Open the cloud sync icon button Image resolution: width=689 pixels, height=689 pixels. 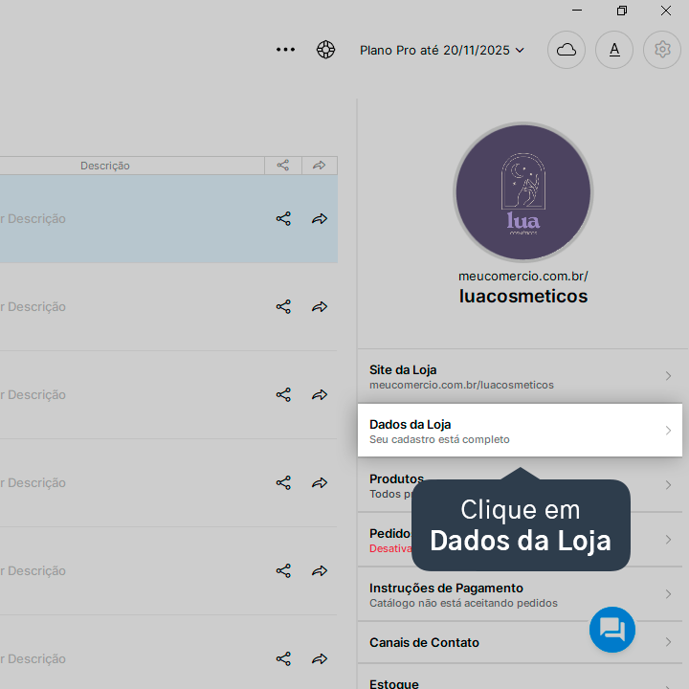[566, 50]
